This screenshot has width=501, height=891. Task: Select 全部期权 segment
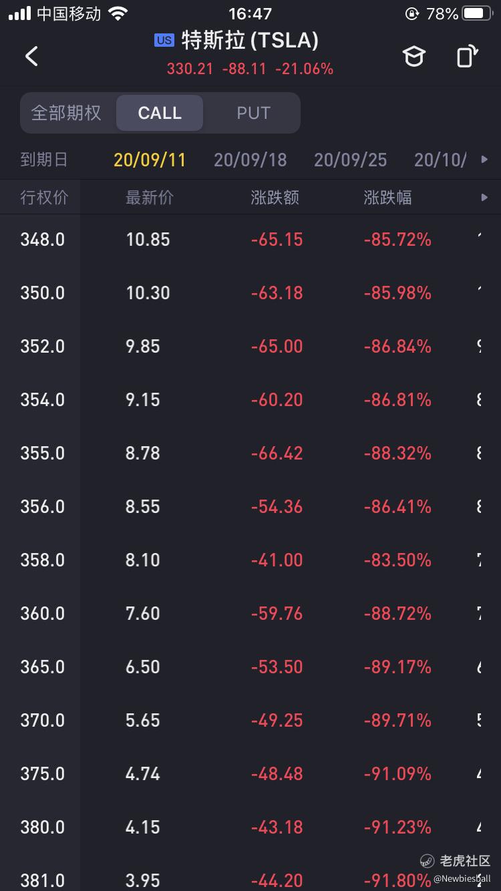(x=66, y=113)
